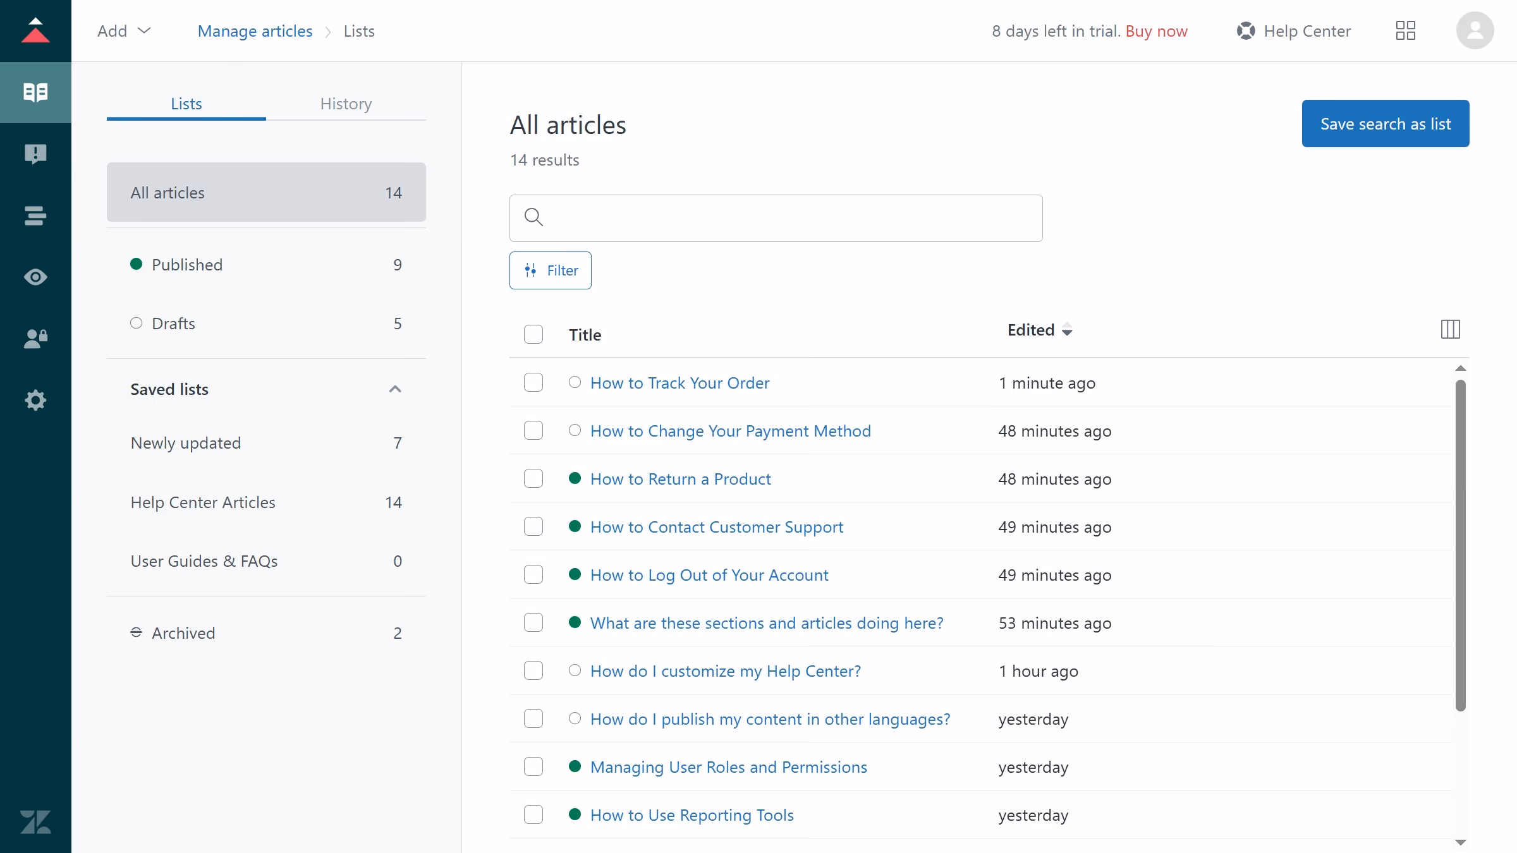1517x853 pixels.
Task: Click the Zendesk Guide home logo
Action: click(35, 30)
